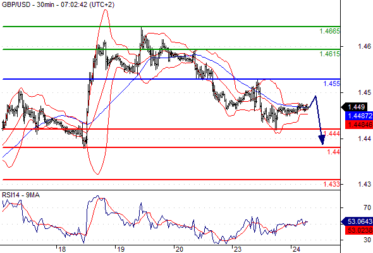Click the 1.44 red support label

(x=334, y=152)
